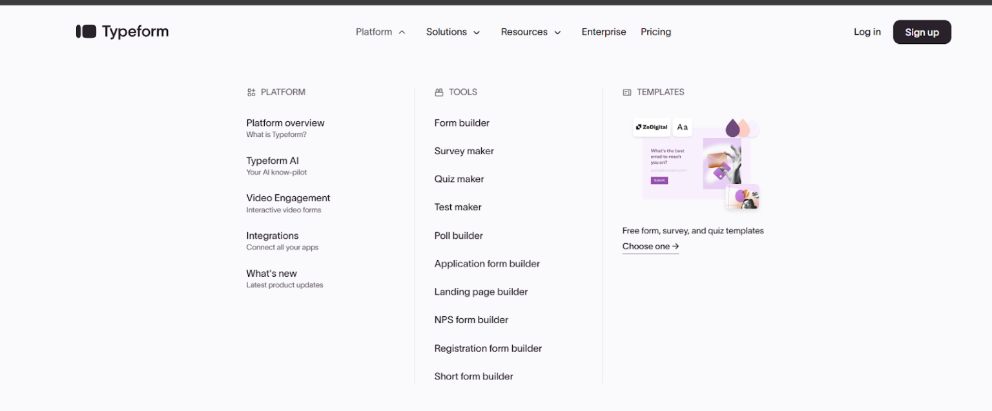Open Platform overview

285,123
